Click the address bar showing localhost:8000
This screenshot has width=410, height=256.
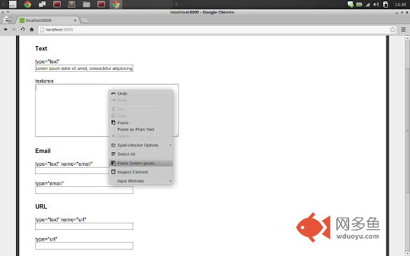click(211, 29)
